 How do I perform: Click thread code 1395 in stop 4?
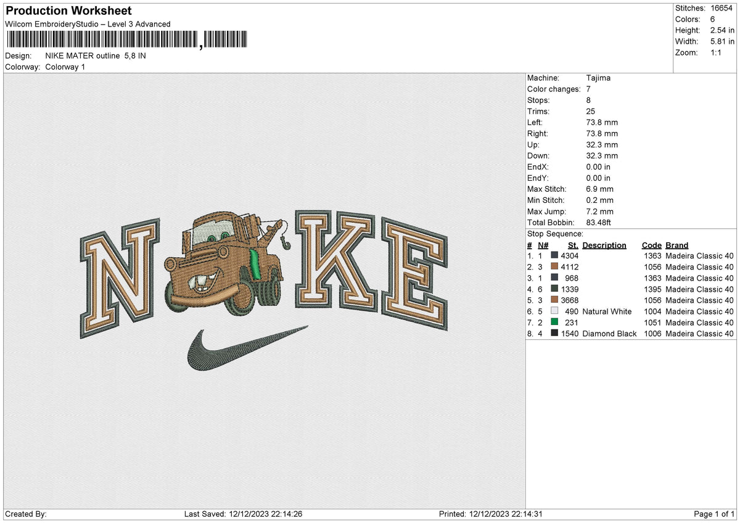coord(652,289)
